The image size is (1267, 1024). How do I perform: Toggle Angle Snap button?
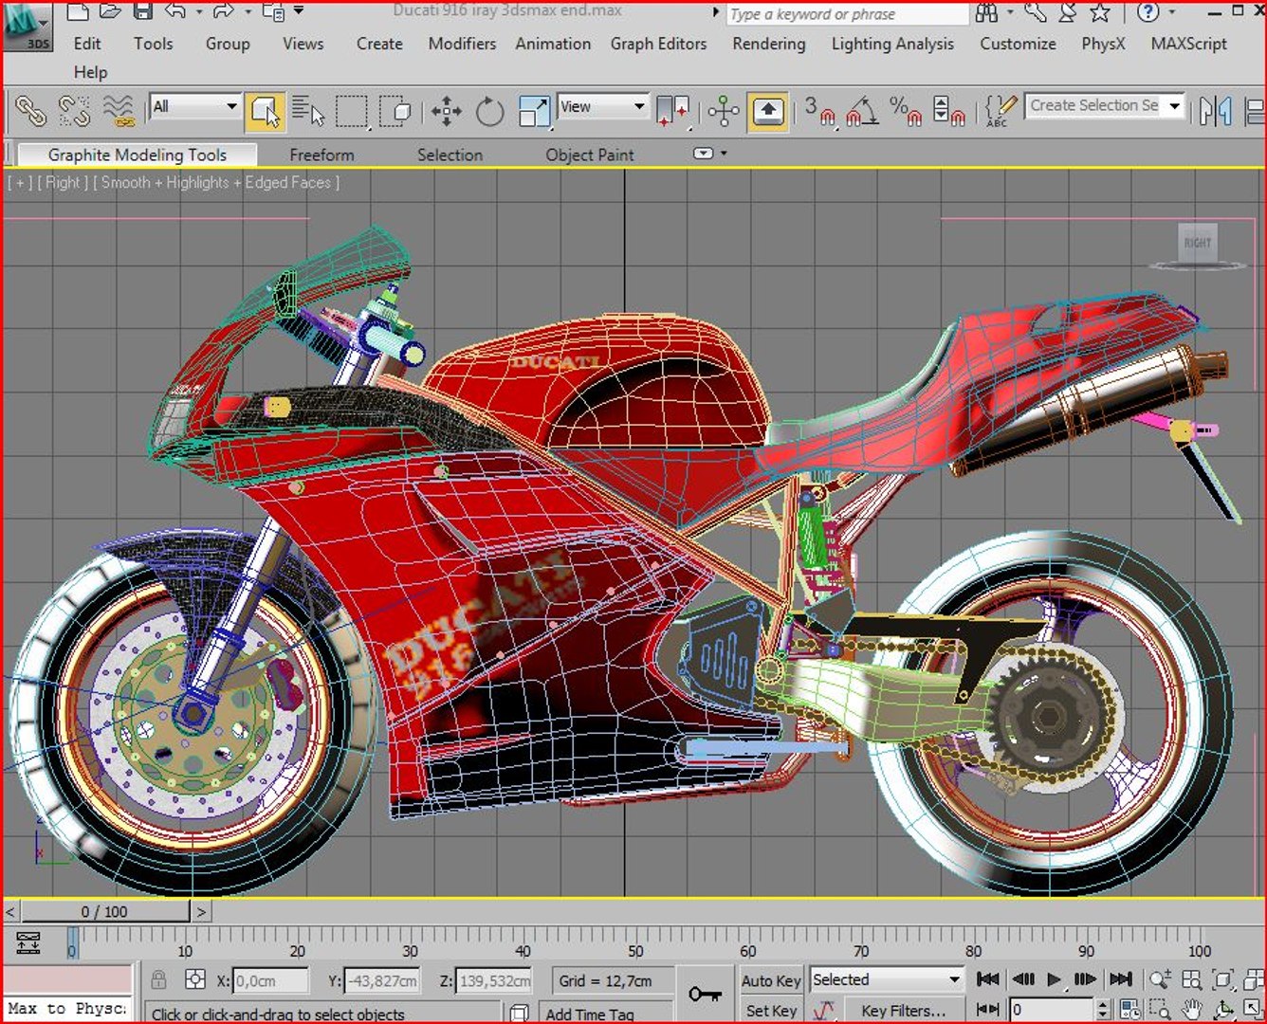(x=862, y=112)
